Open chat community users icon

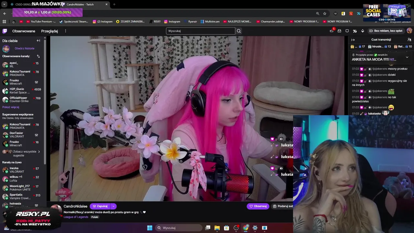click(x=409, y=39)
